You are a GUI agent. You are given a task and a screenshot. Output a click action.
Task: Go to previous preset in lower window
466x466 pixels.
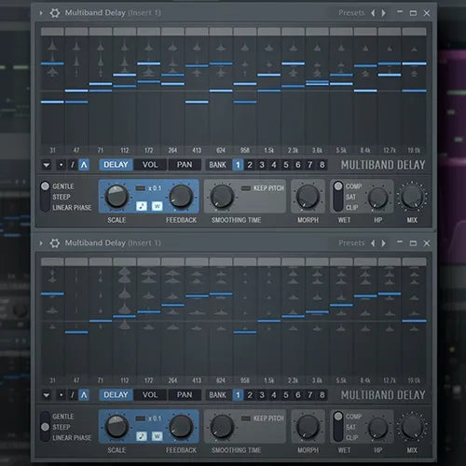pos(373,243)
